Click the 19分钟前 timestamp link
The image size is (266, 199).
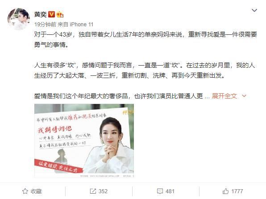(45, 25)
